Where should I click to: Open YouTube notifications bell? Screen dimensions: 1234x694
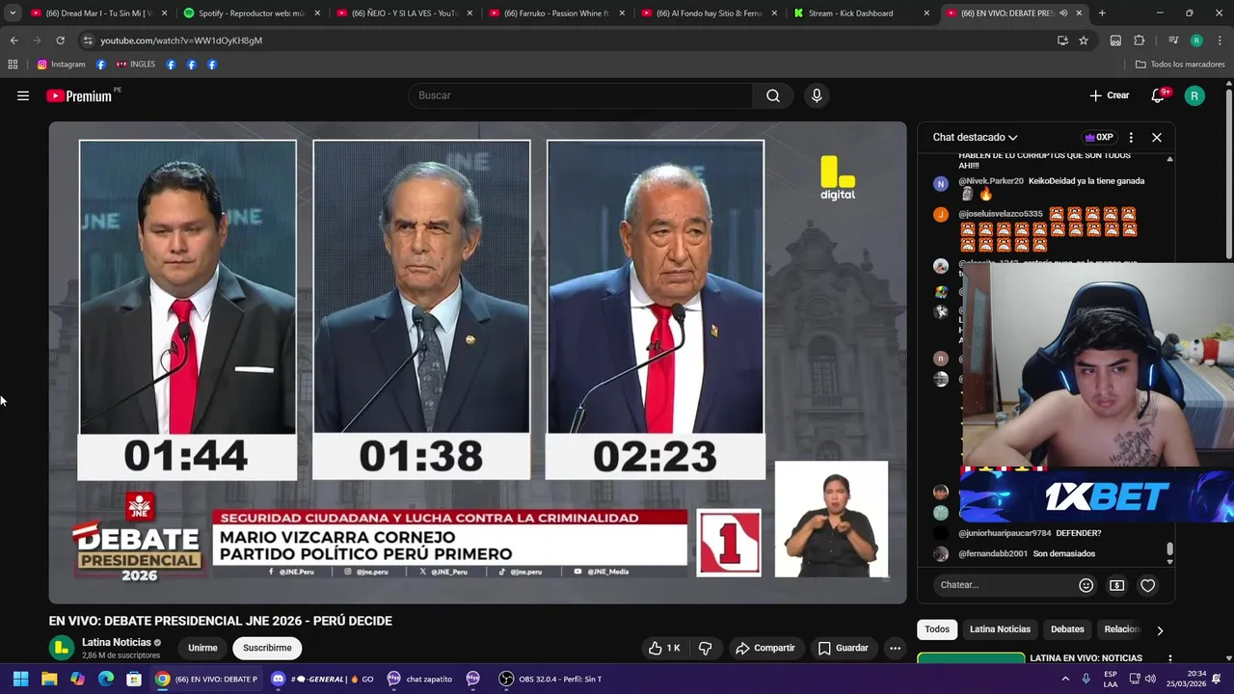(1159, 95)
